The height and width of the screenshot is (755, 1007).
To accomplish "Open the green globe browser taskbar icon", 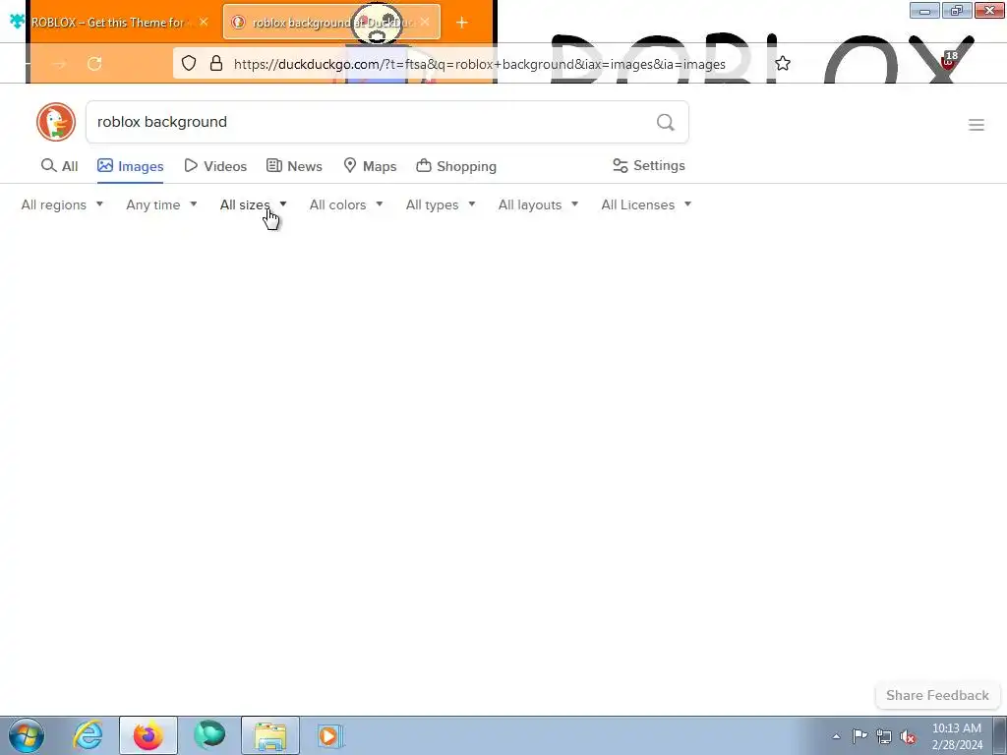I will tap(210, 735).
